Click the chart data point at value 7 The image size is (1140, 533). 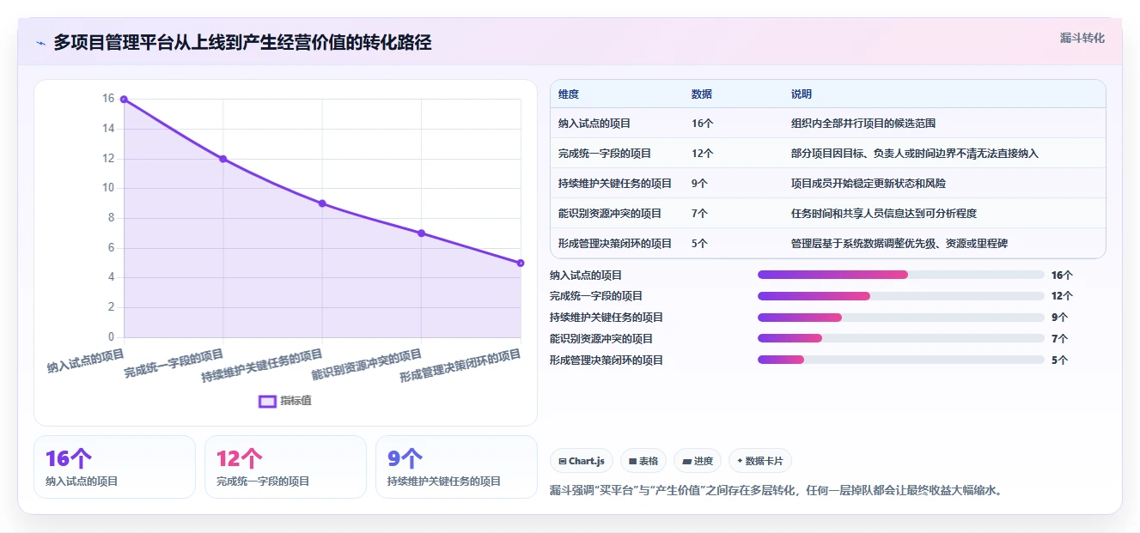(422, 233)
